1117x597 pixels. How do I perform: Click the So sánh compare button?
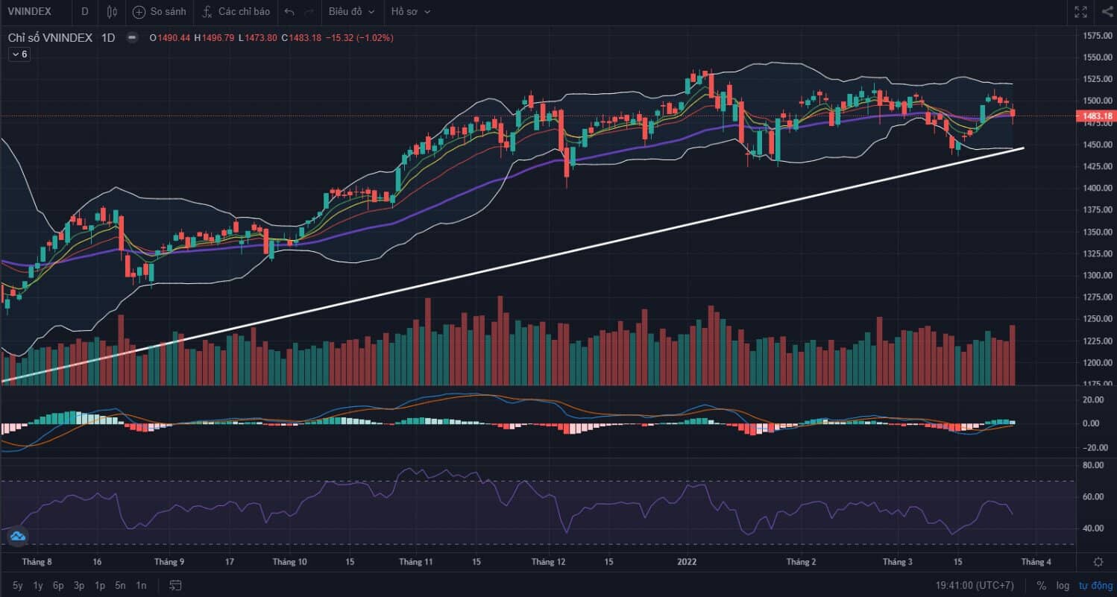point(159,12)
